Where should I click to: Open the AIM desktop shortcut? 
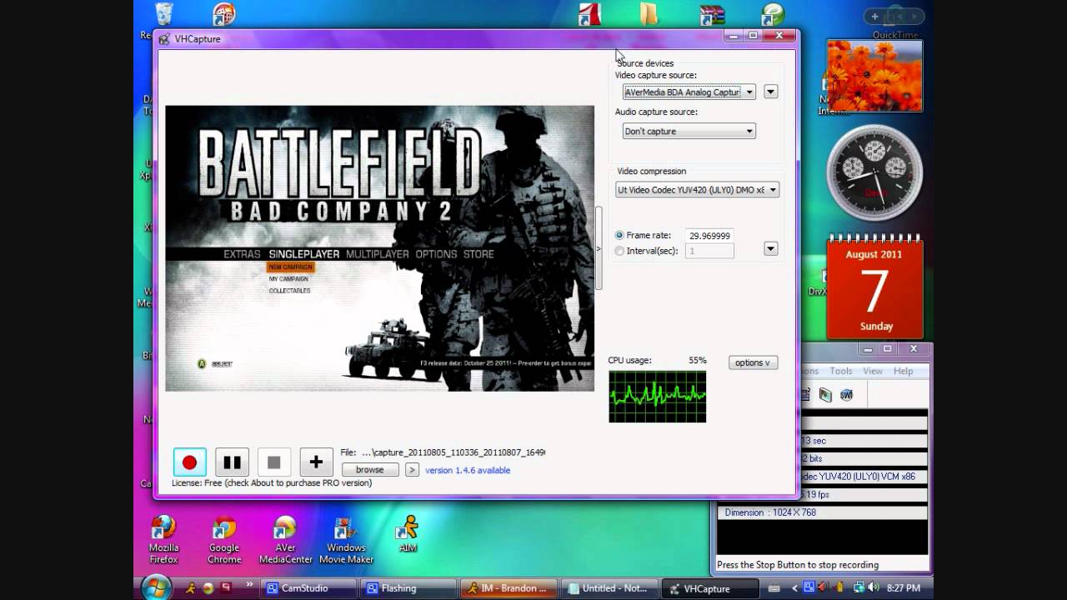coord(408,534)
